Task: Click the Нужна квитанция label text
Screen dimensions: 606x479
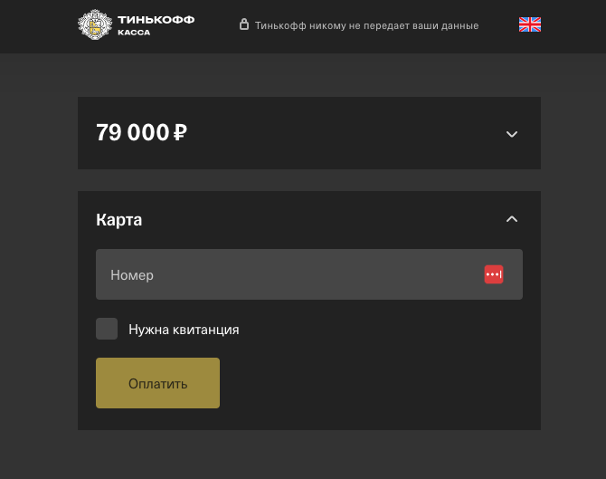Action: pyautogui.click(x=184, y=330)
